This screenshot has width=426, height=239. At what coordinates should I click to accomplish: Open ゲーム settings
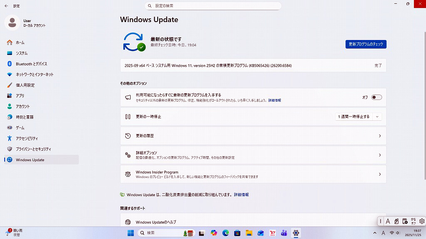click(41, 127)
